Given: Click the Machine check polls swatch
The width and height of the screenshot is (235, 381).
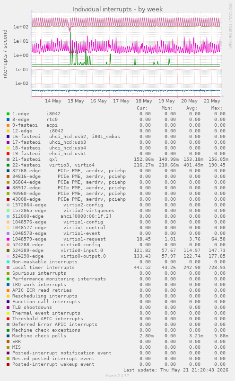Looking at the screenshot, I should 8,336.
